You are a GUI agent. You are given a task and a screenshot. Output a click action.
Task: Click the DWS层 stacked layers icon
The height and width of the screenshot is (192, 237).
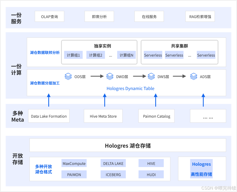pyautogui.click(x=151, y=76)
